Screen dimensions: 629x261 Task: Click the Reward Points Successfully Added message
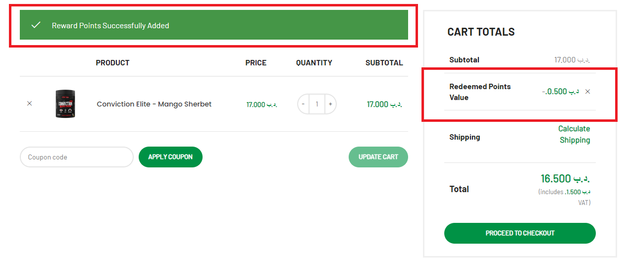110,26
